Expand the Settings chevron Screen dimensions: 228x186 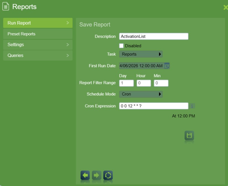pyautogui.click(x=68, y=45)
